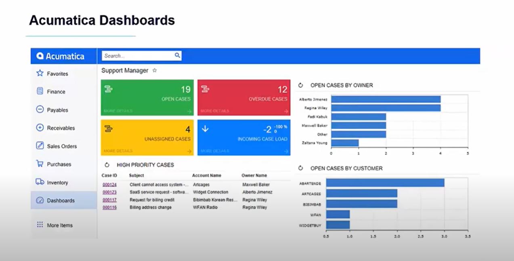
Task: Open the Finance workspace
Action: (x=64, y=92)
